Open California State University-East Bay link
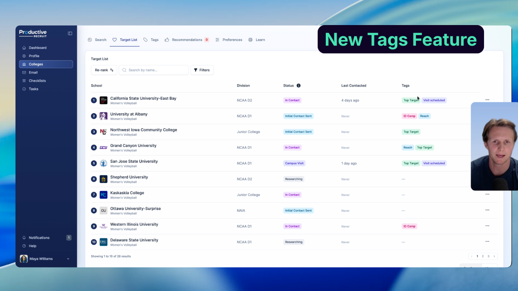 [143, 98]
